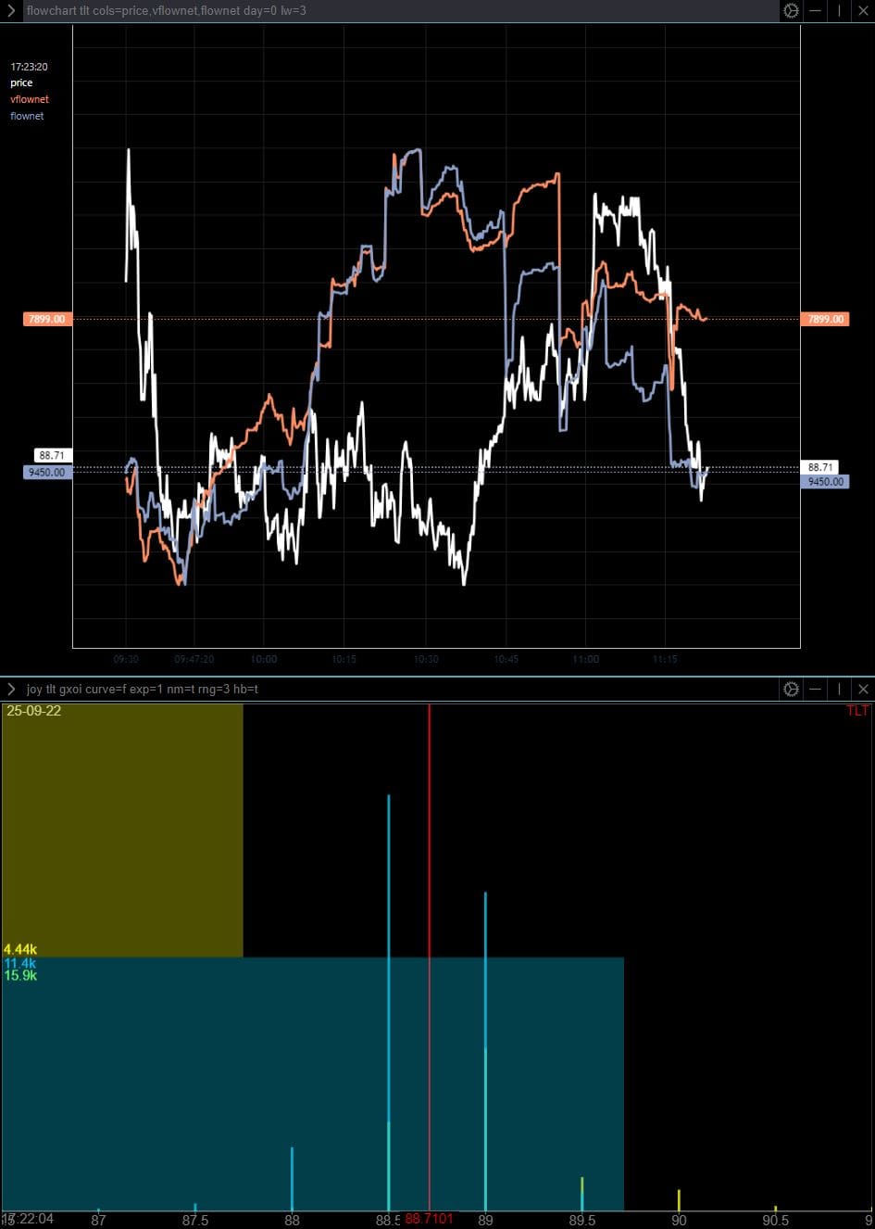Click vertical bar icon in flowchart header
875x1229 pixels.
tap(840, 11)
